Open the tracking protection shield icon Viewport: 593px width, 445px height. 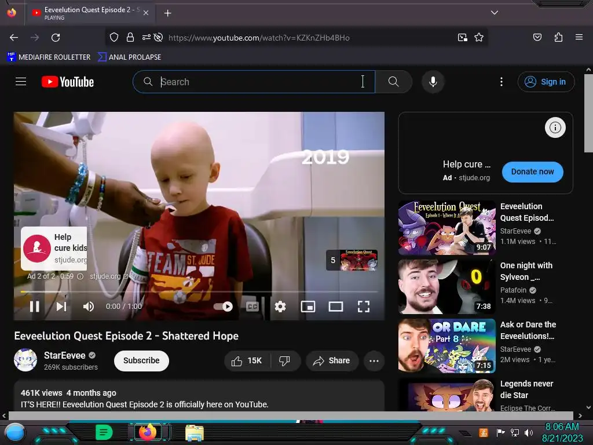click(x=114, y=38)
